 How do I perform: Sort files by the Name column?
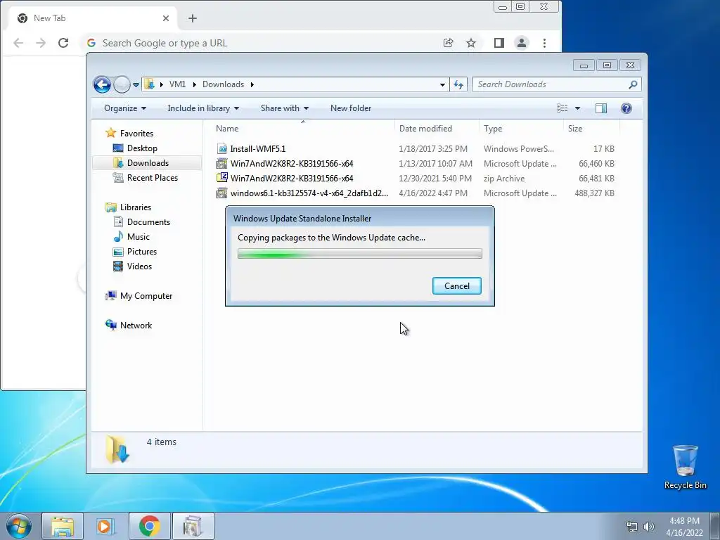[x=302, y=129]
